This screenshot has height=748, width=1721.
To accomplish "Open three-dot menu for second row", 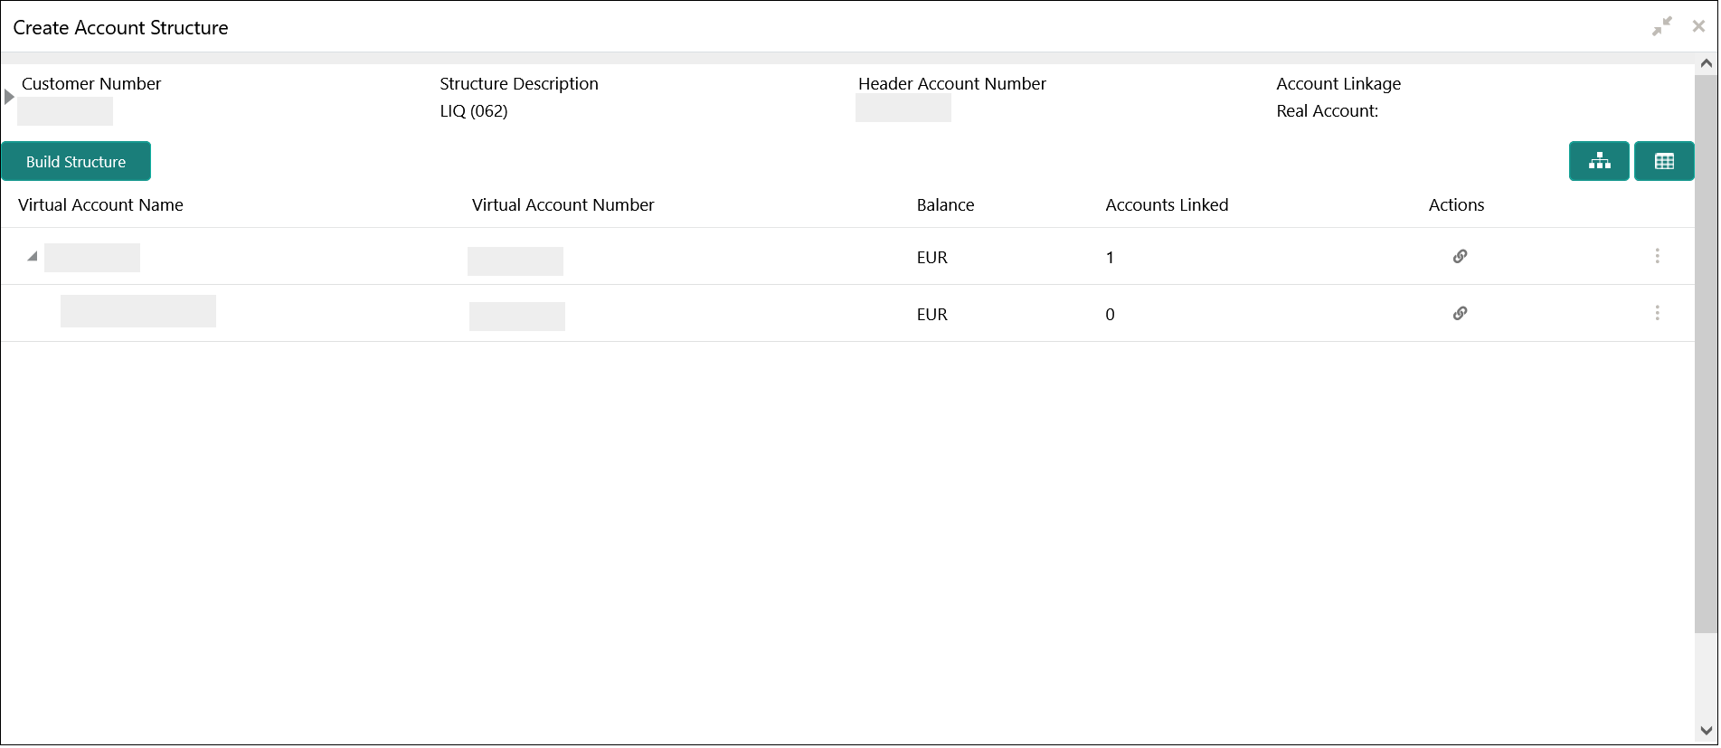I will 1657,314.
